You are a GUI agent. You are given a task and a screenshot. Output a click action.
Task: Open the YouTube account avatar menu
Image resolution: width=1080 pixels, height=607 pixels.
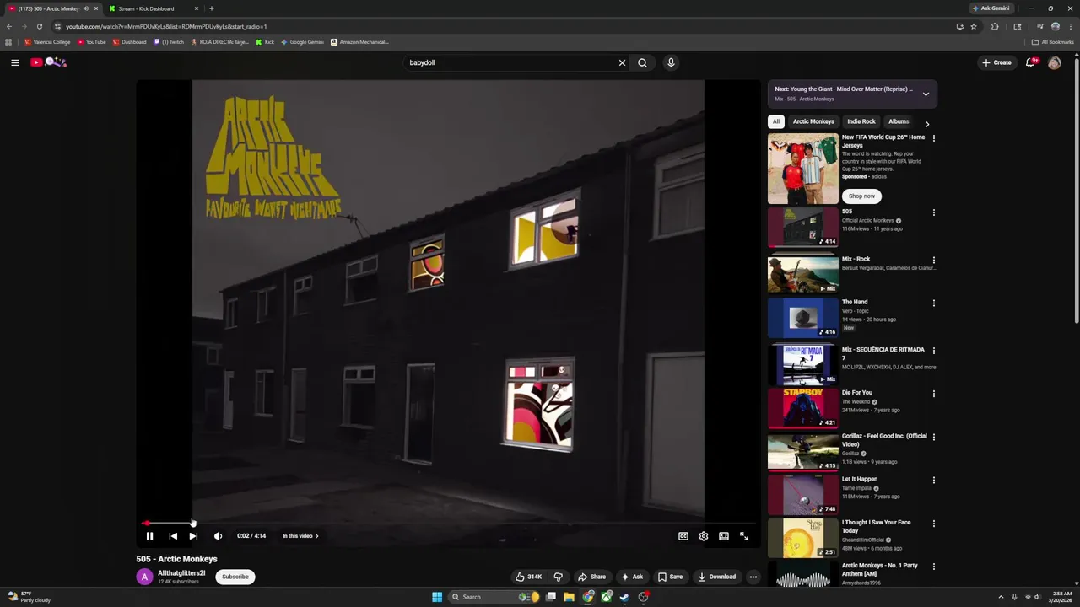(1055, 62)
